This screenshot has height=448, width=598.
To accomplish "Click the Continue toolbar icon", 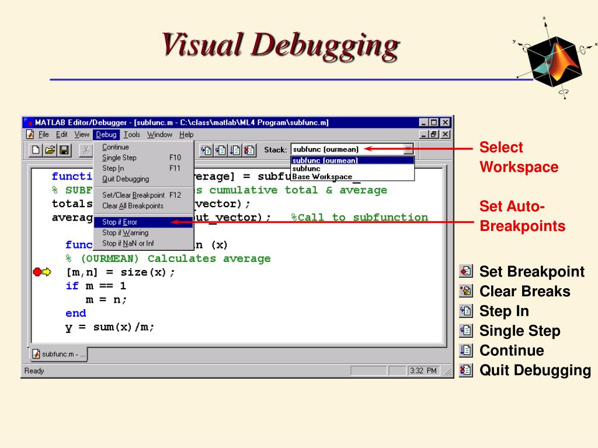I will point(235,150).
